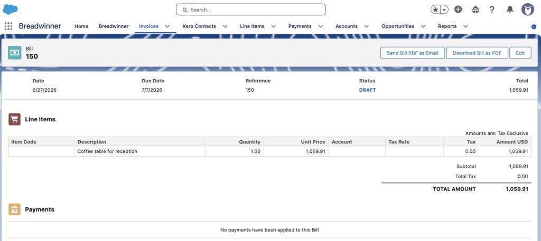Focus the Search field
This screenshot has width=541, height=241.
coord(251,9)
